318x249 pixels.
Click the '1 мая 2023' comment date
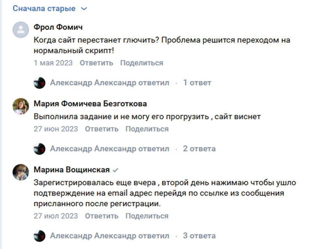(53, 63)
